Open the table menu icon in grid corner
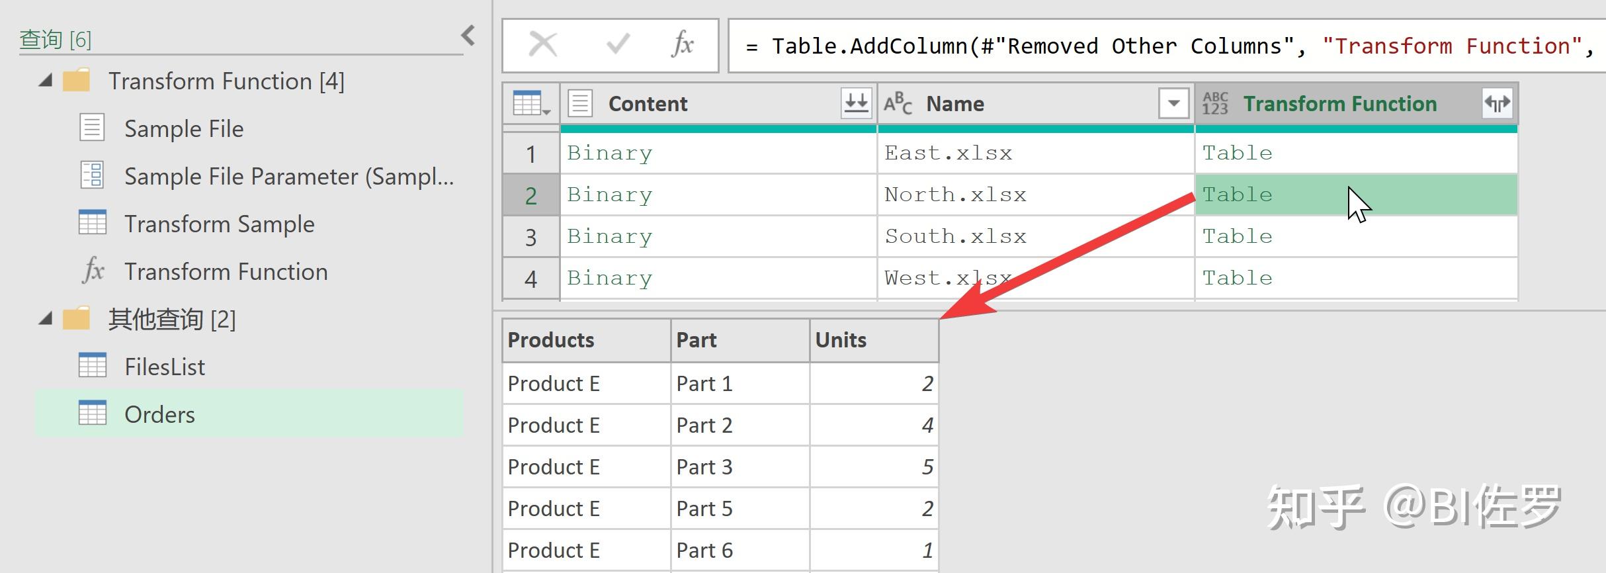The height and width of the screenshot is (573, 1606). [x=530, y=104]
